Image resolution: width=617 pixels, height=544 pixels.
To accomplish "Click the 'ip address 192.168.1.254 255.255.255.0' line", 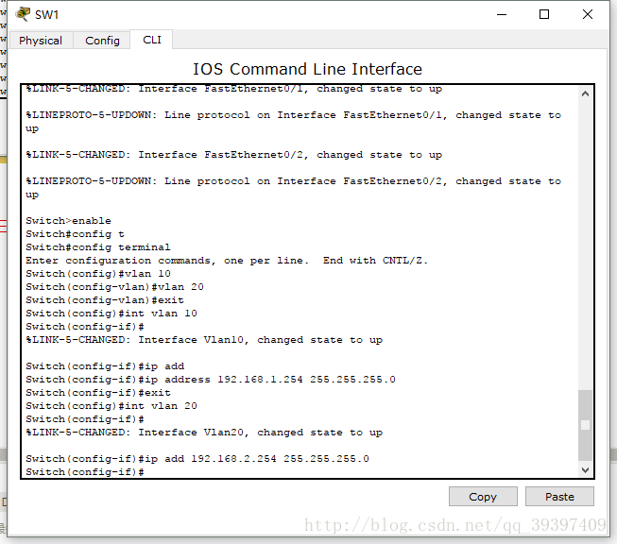I will click(211, 379).
